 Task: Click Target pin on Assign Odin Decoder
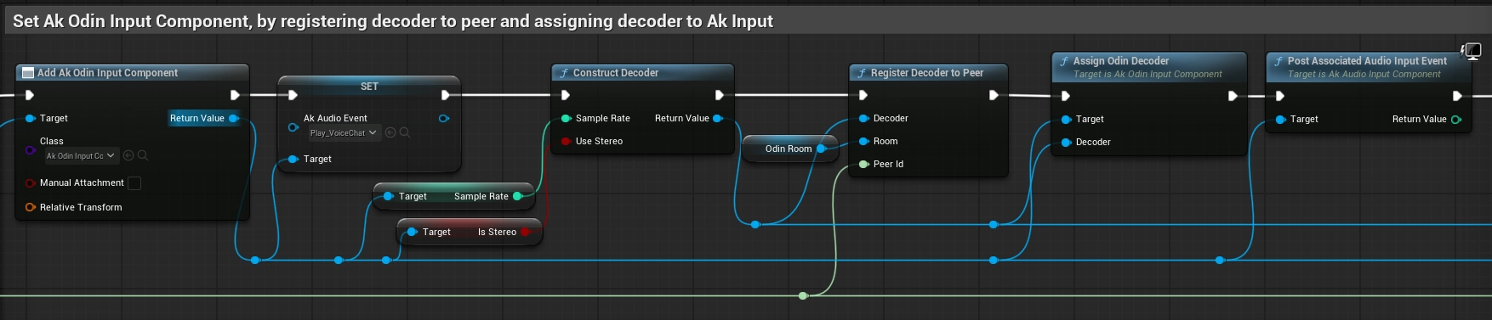click(x=1066, y=119)
